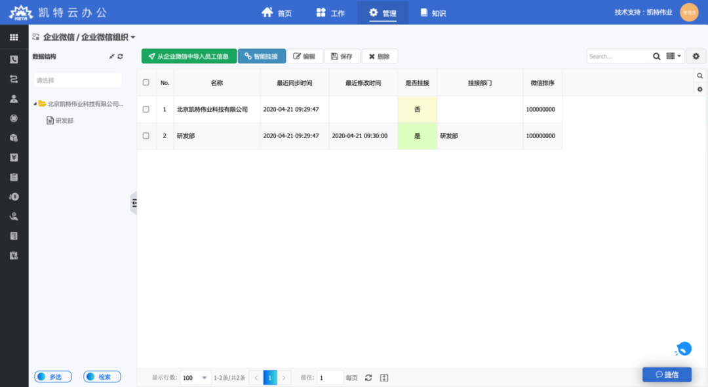Screen dimensions: 708x387
Task: Click the 凯特云办公 logo
Action: point(58,12)
